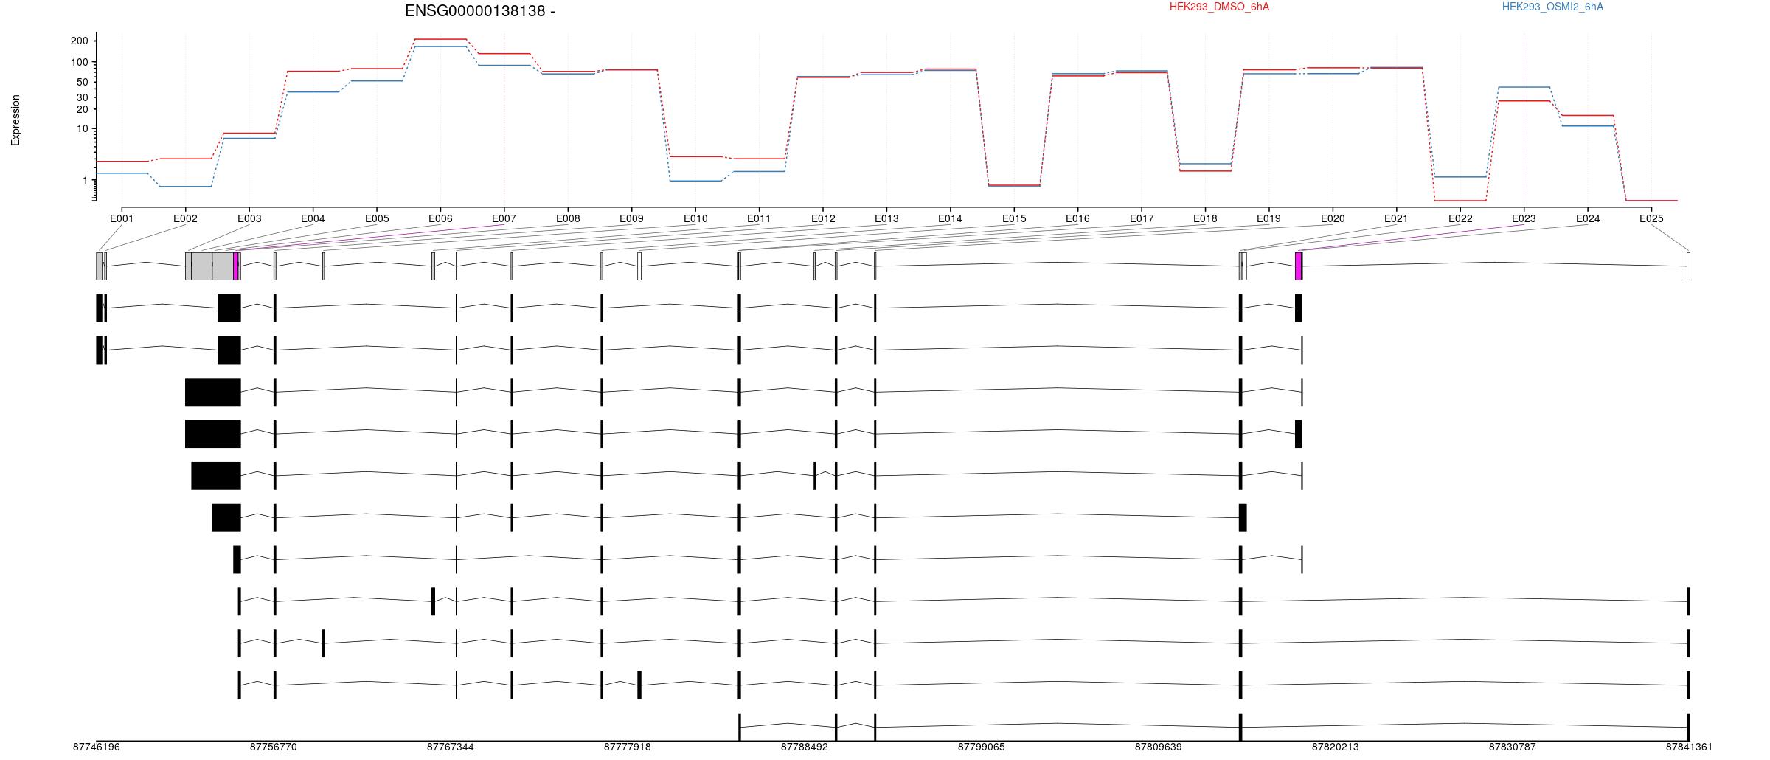Click the Expression y-axis label

15,120
